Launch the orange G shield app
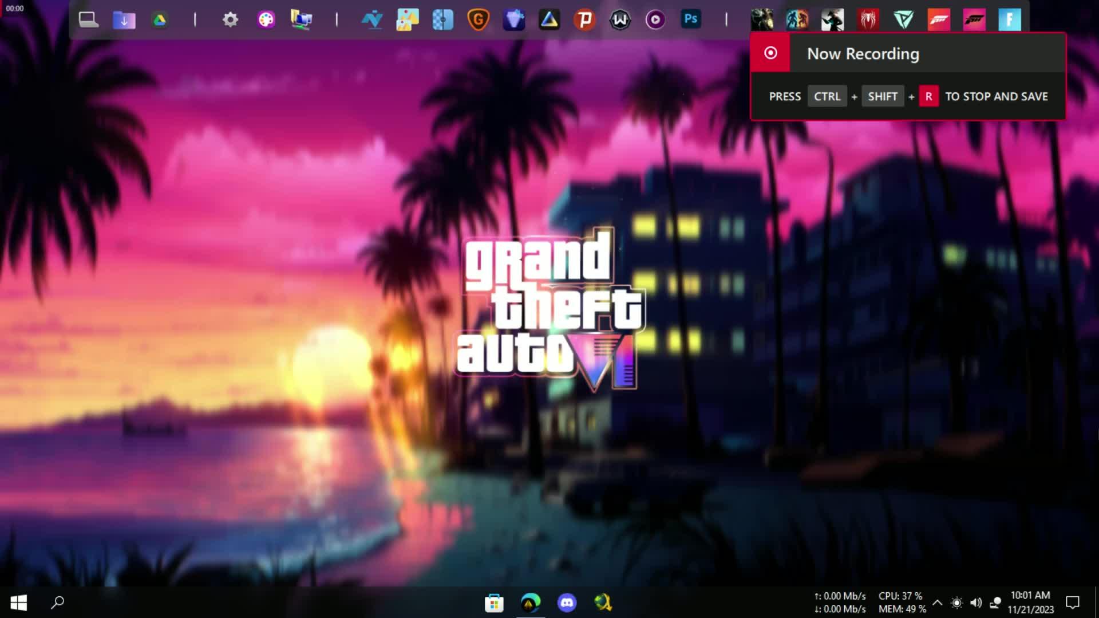Screen dimensions: 1099x618 coord(478,20)
